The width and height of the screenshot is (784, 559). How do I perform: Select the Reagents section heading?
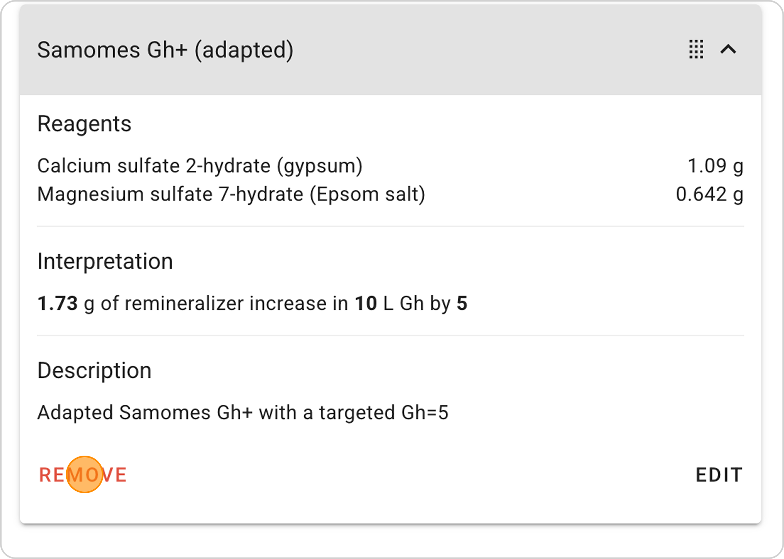84,124
